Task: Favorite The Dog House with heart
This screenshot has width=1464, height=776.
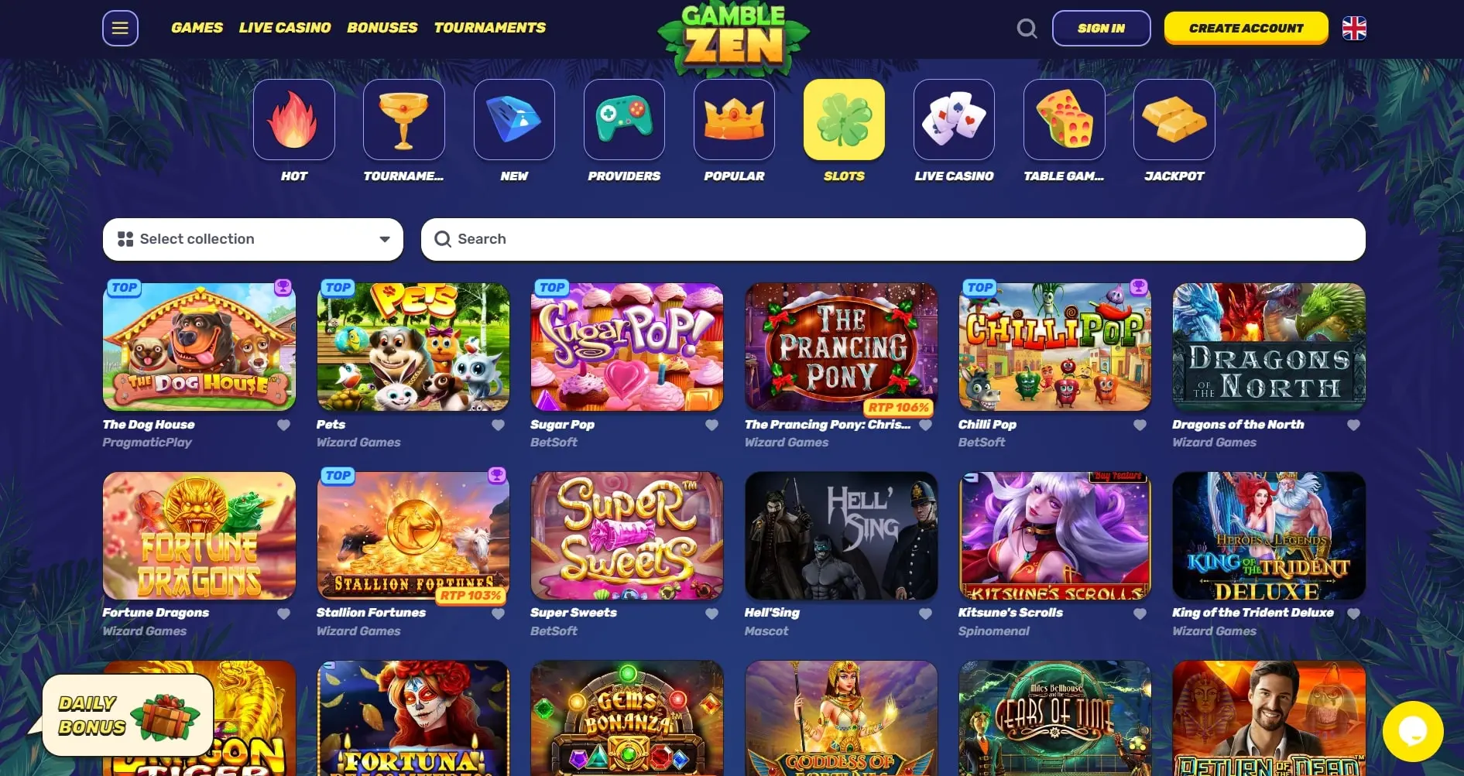Action: [x=284, y=425]
